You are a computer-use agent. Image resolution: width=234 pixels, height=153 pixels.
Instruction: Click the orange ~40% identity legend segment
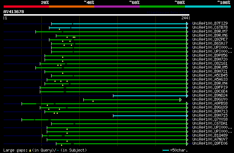(x=72, y=7)
